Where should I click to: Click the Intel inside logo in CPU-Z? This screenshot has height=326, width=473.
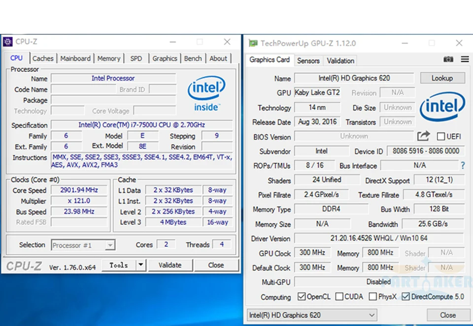pyautogui.click(x=206, y=93)
